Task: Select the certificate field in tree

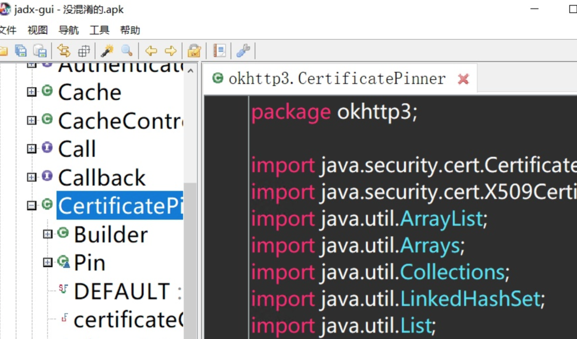Action: click(128, 319)
